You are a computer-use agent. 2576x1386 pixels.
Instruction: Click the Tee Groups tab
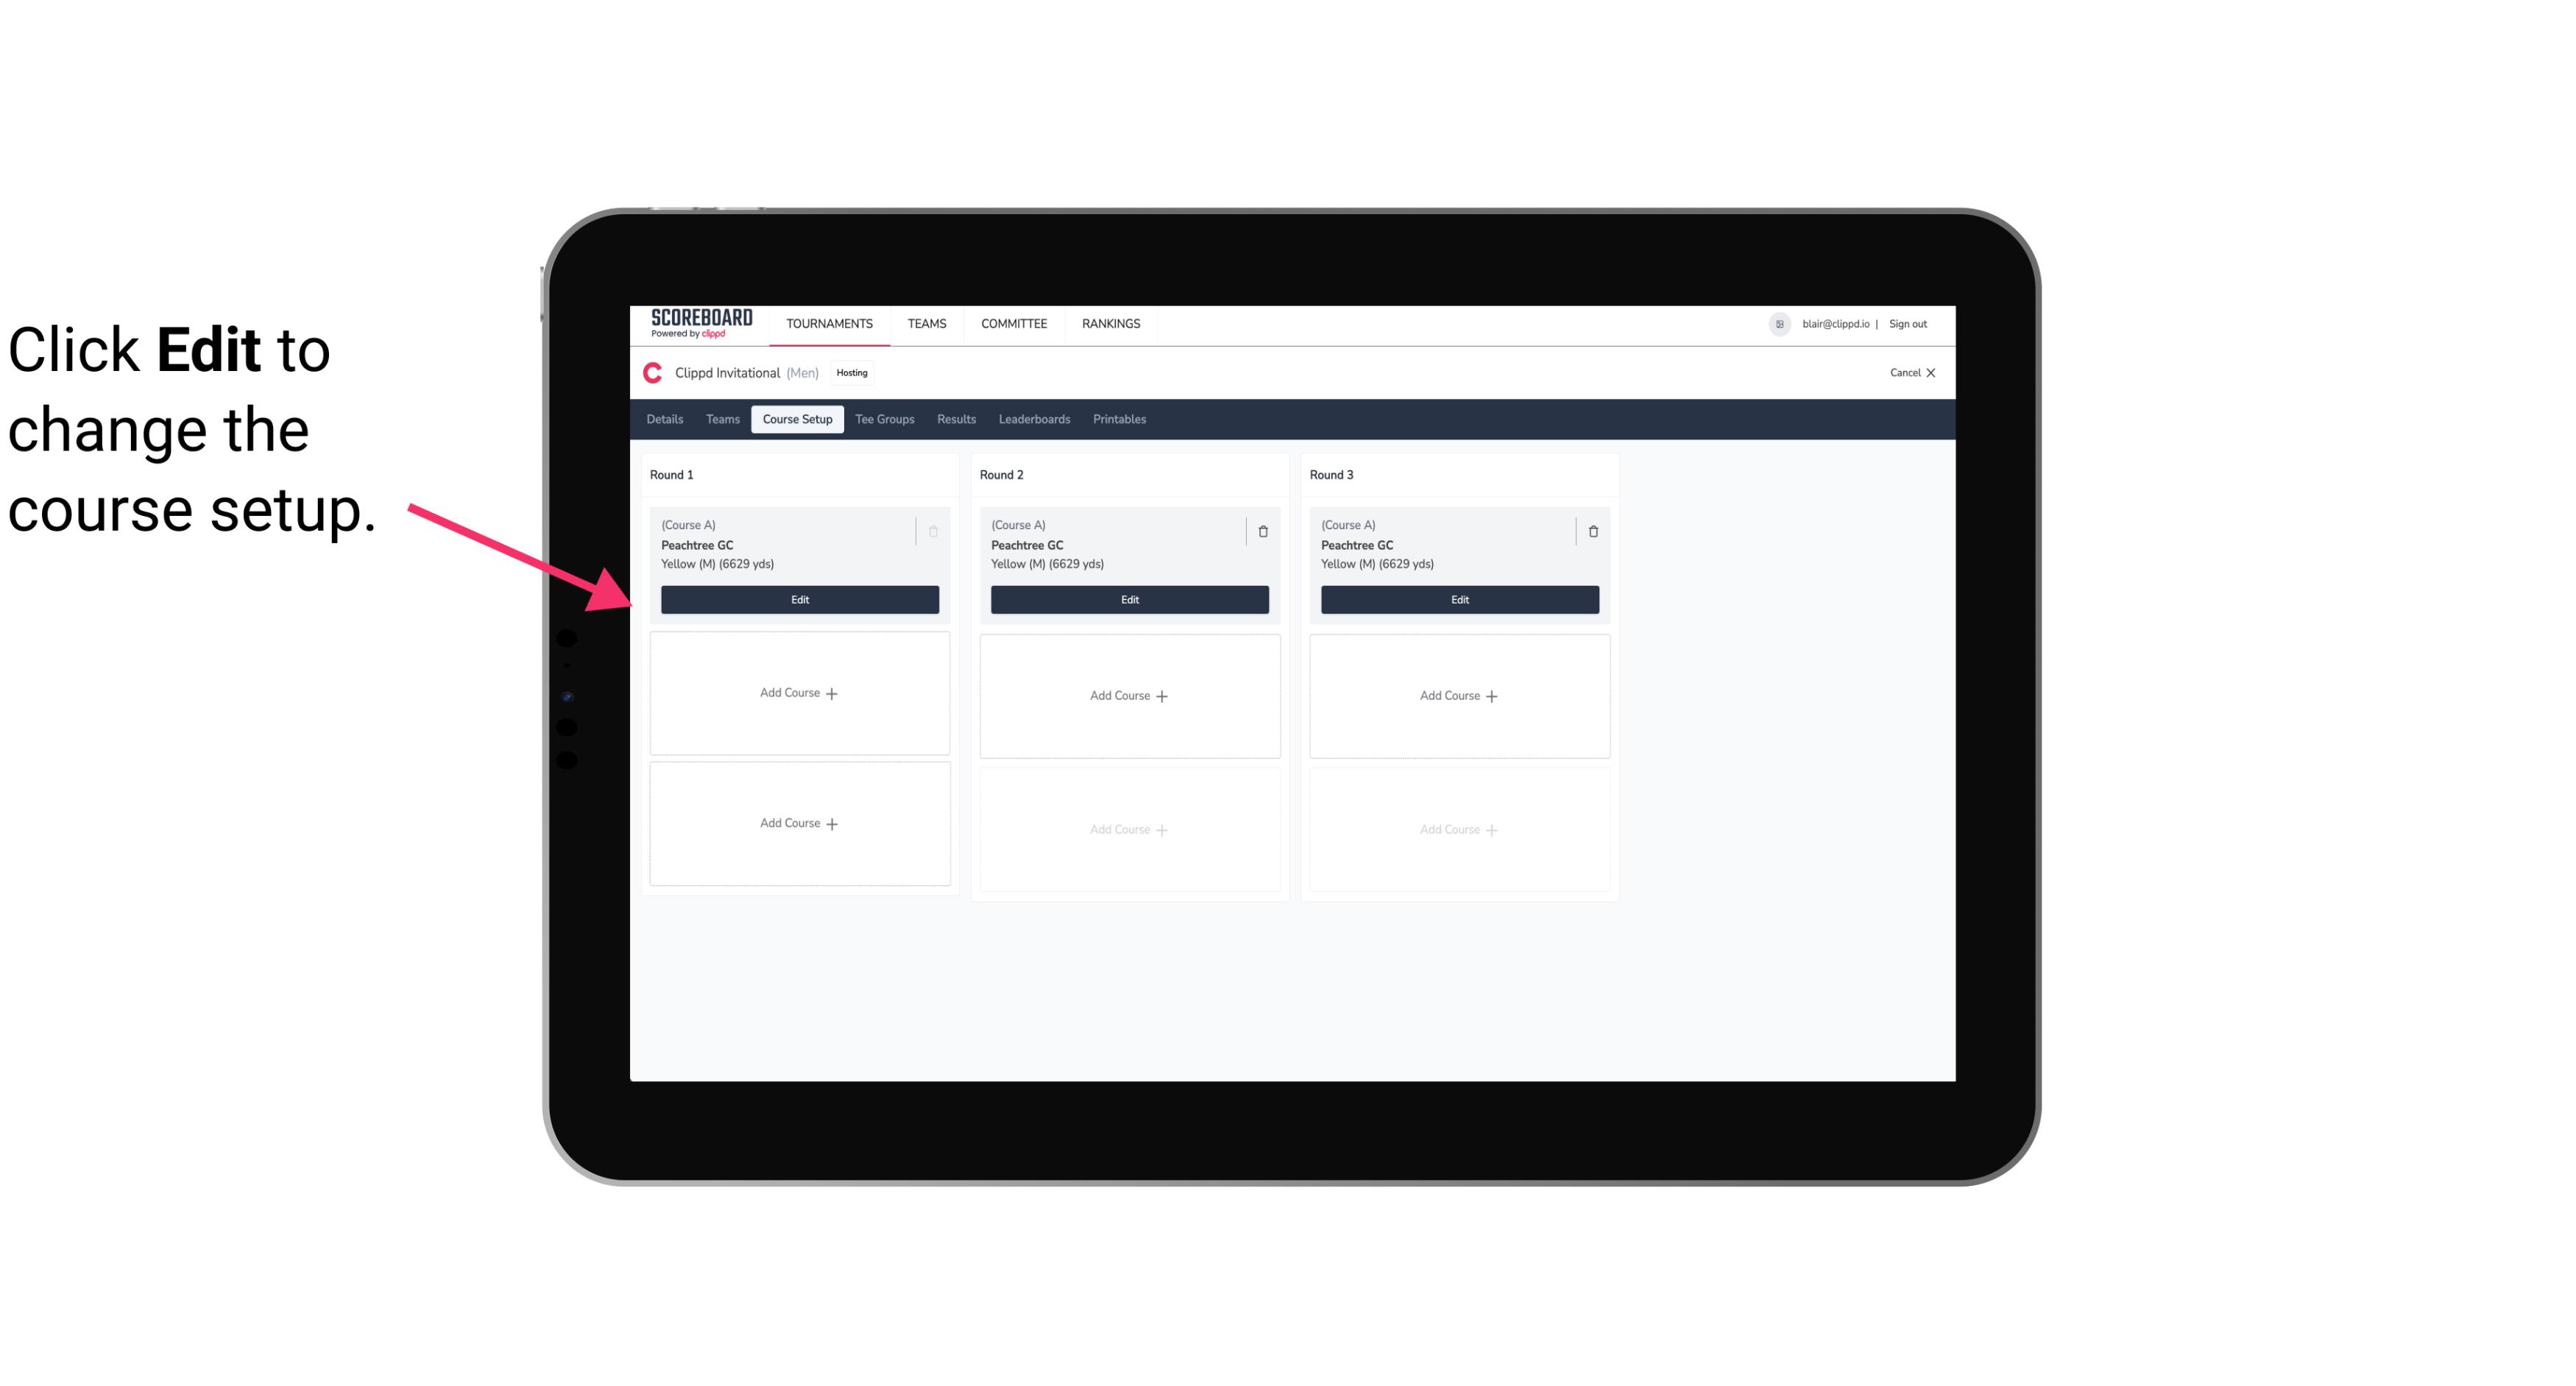tap(884, 420)
